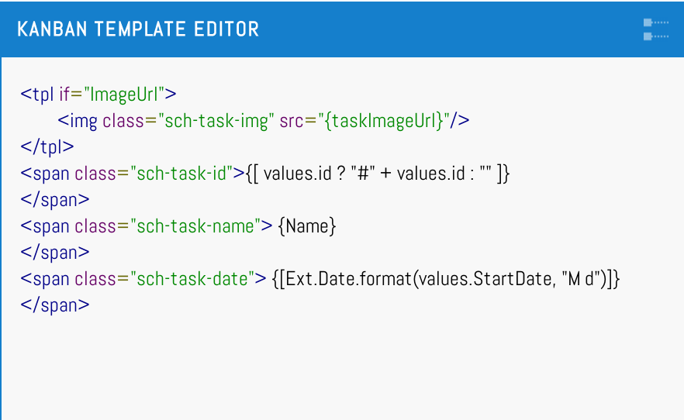Image resolution: width=684 pixels, height=420 pixels.
Task: Click the Kanban Template Editor title
Action: point(138,29)
